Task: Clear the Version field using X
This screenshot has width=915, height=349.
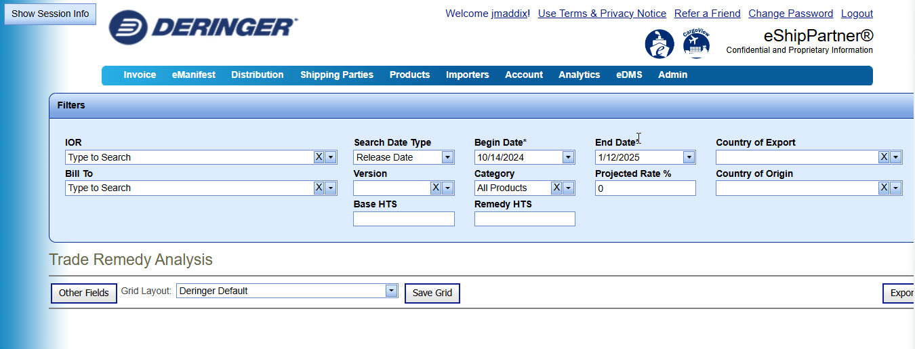Action: point(436,188)
